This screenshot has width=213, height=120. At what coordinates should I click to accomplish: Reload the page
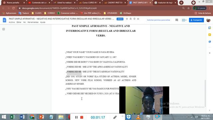13,8
